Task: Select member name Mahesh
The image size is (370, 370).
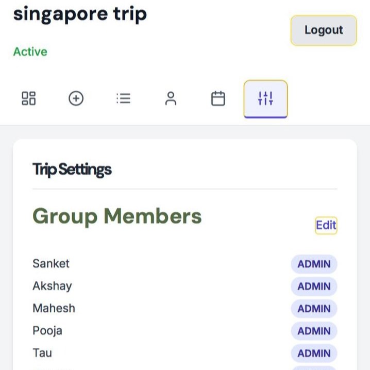Action: click(x=54, y=308)
